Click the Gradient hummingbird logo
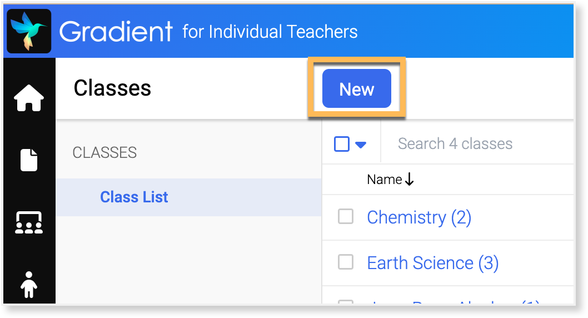588x318 pixels. click(29, 31)
